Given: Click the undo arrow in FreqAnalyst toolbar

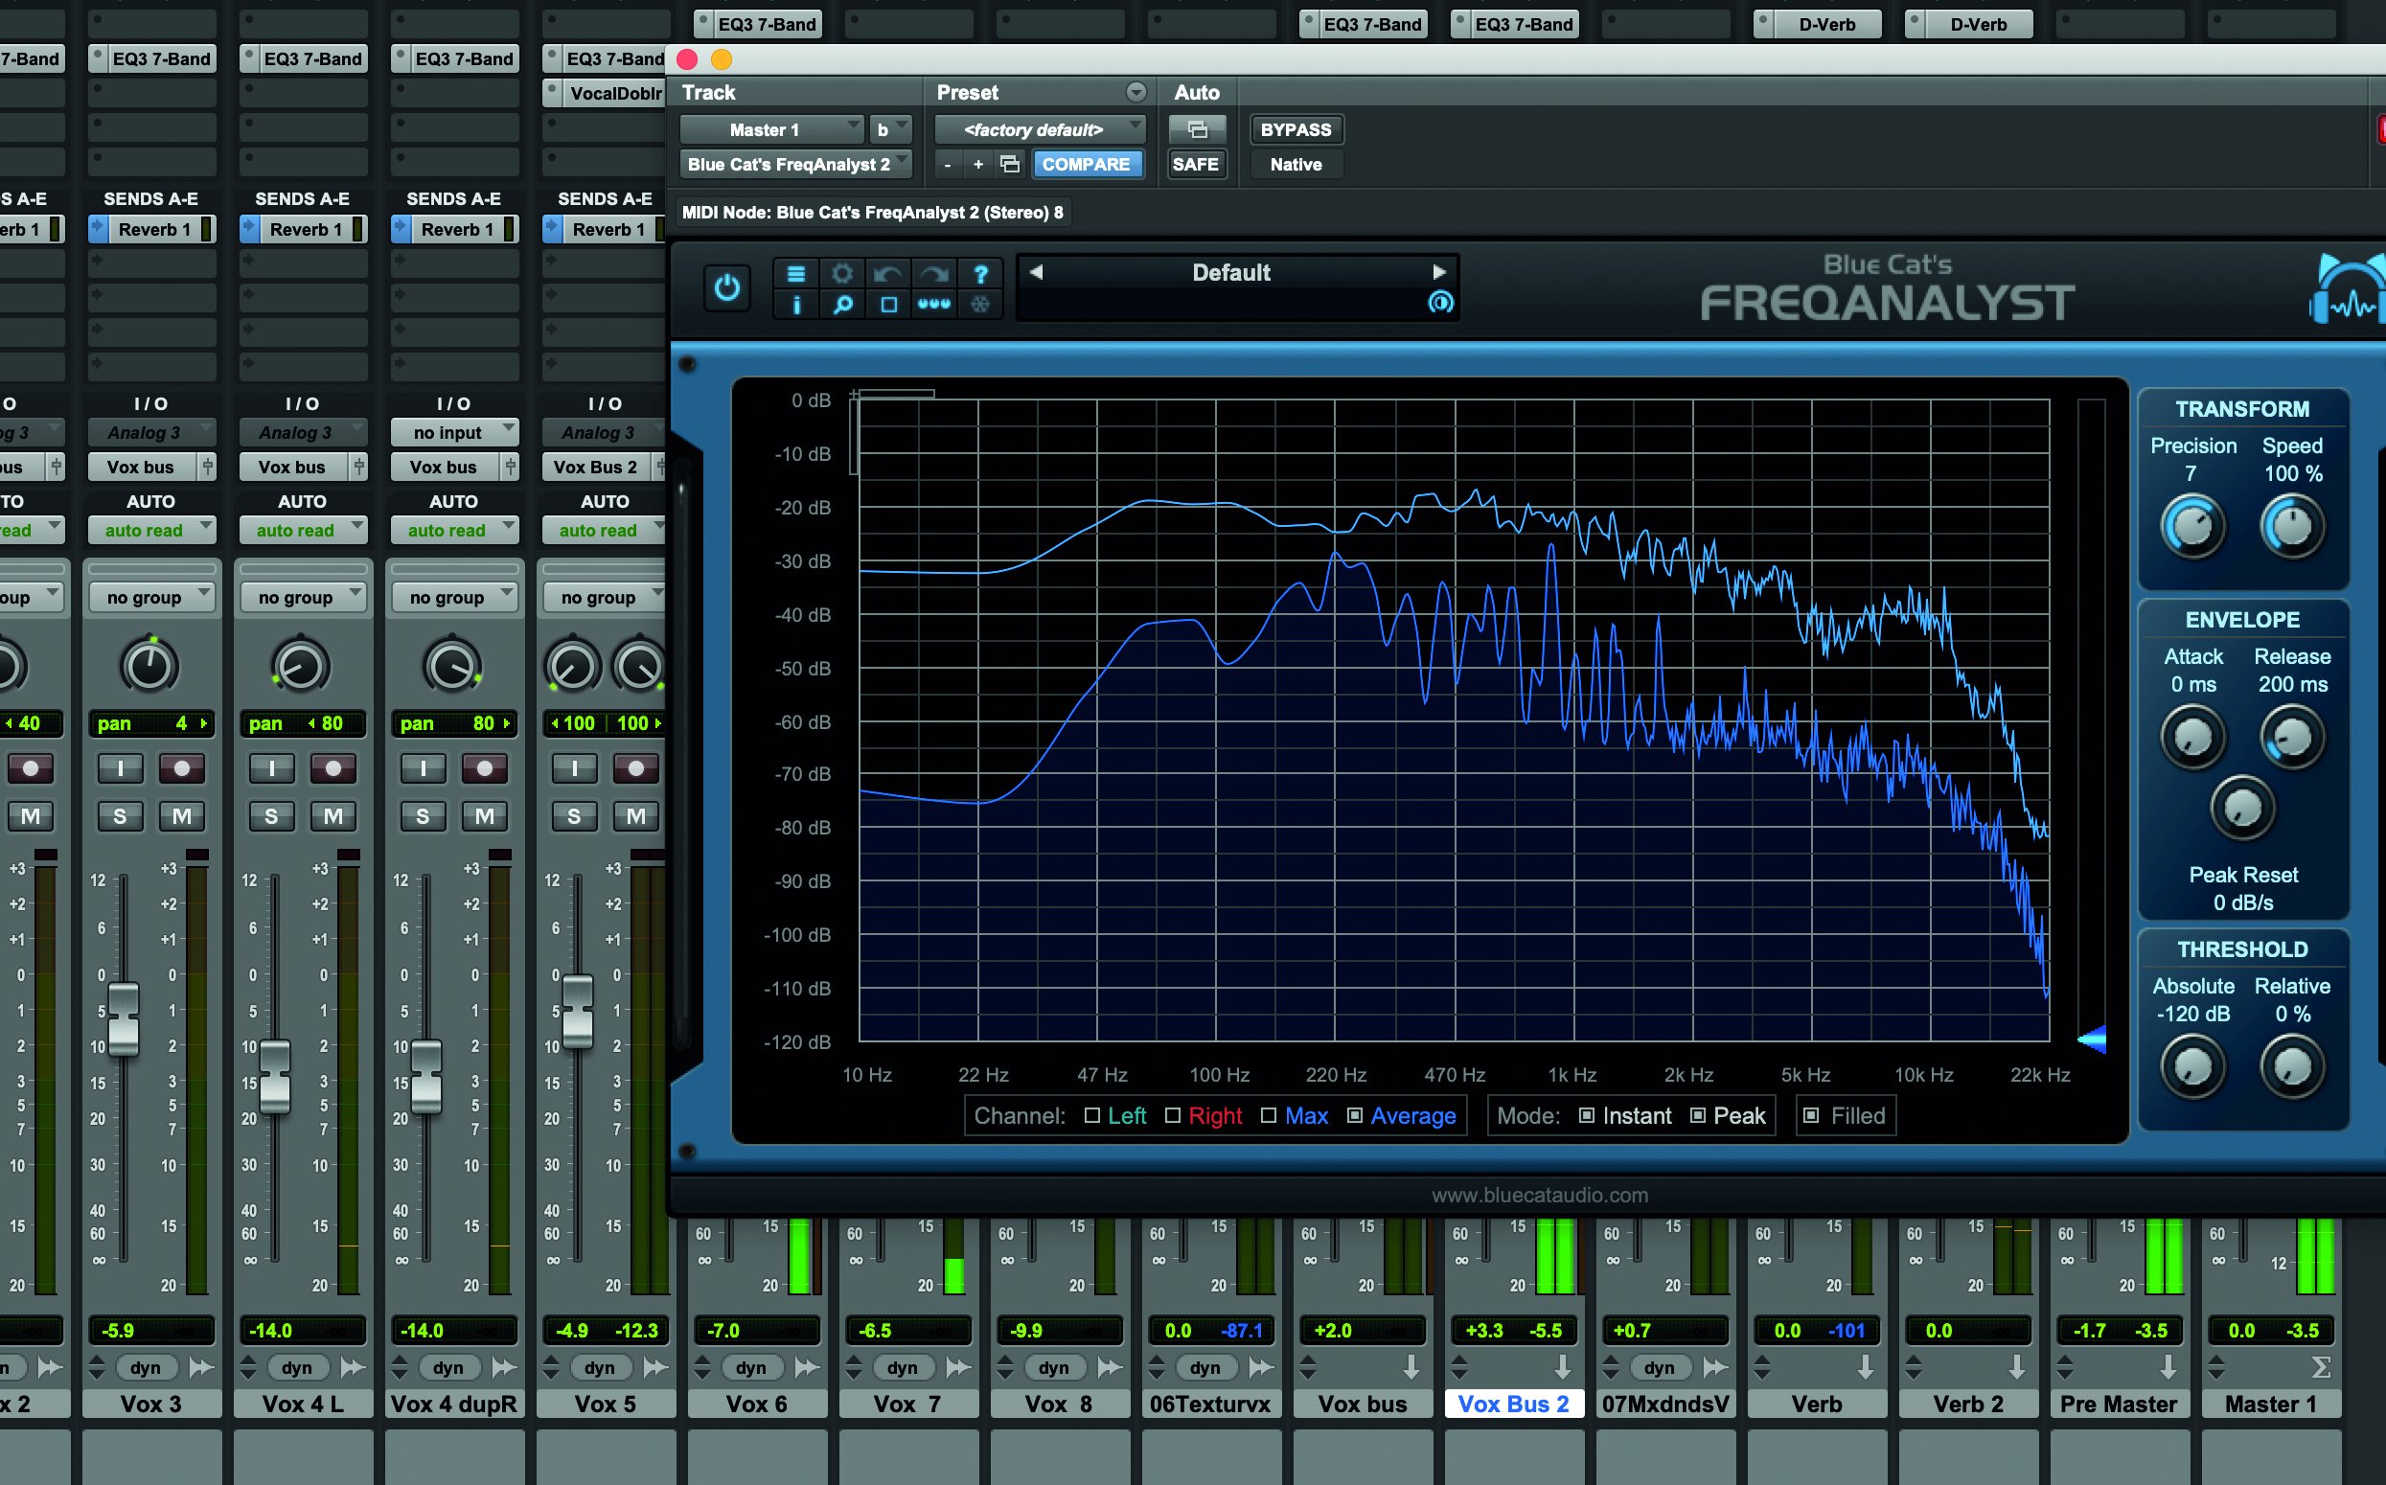Looking at the screenshot, I should click(x=888, y=274).
